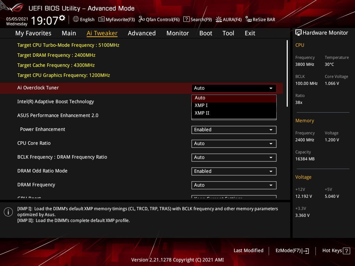The width and height of the screenshot is (355, 266).
Task: Open AURA lighting icon
Action: (x=219, y=19)
